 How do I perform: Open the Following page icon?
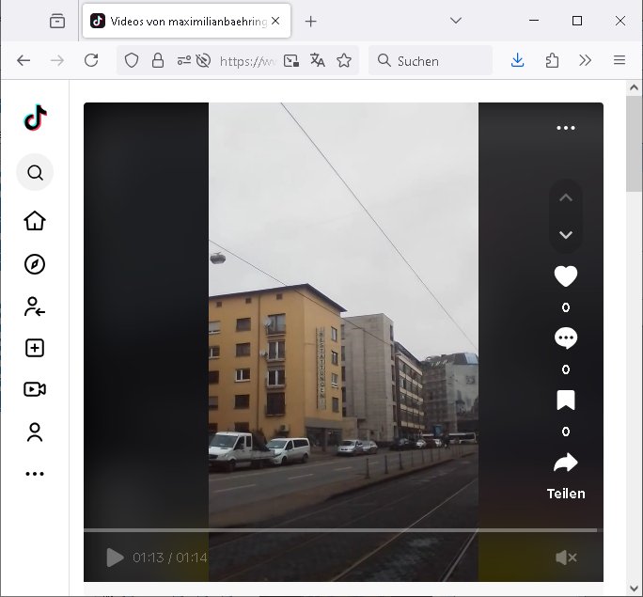35,306
